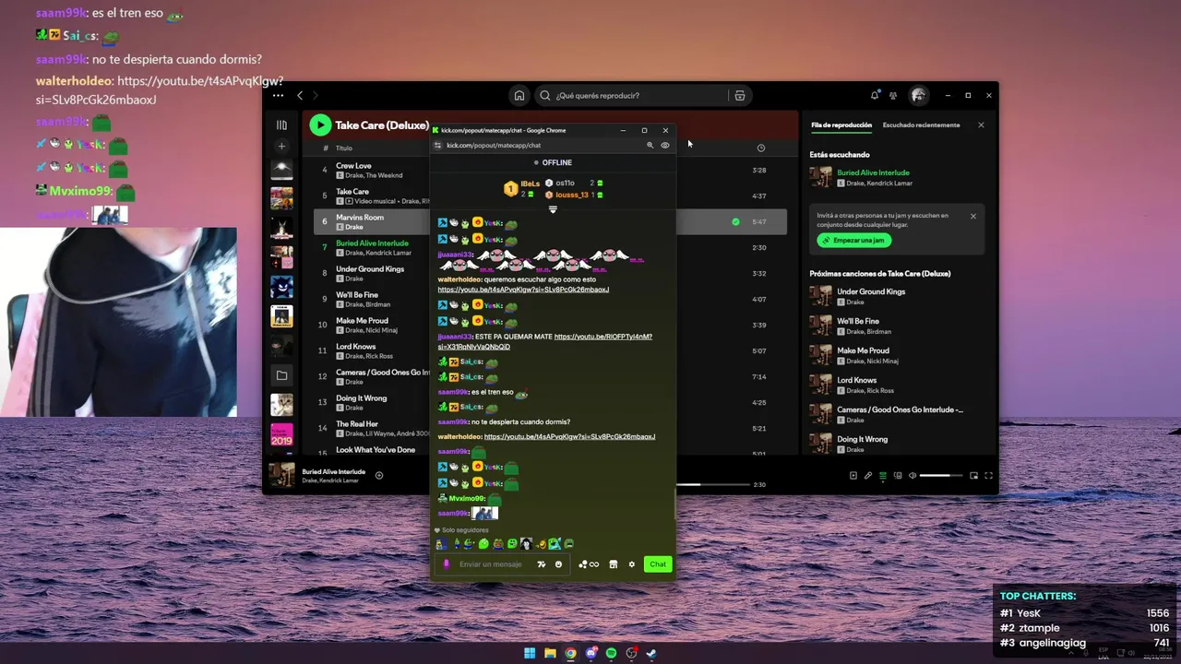This screenshot has height=664, width=1181.
Task: Sort the tracklist by duration clock header
Action: (x=760, y=148)
